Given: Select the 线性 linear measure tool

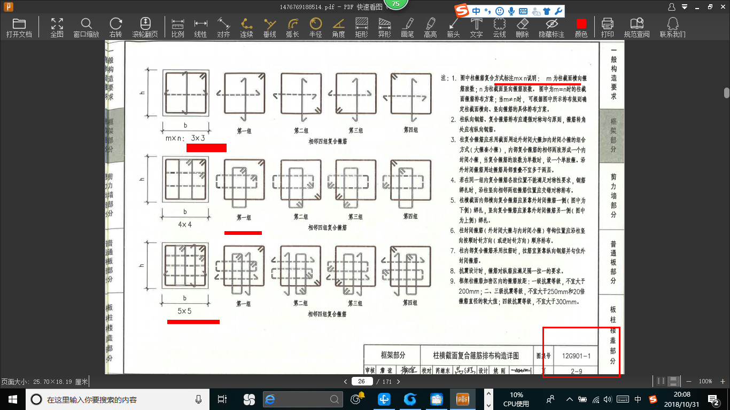Looking at the screenshot, I should click(x=200, y=27).
